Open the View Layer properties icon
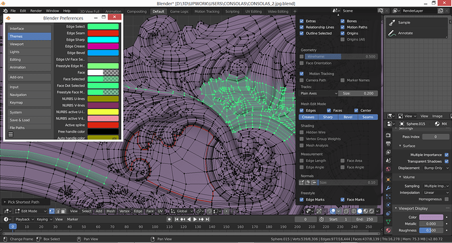Image resolution: width=452 pixels, height=243 pixels. [388, 152]
